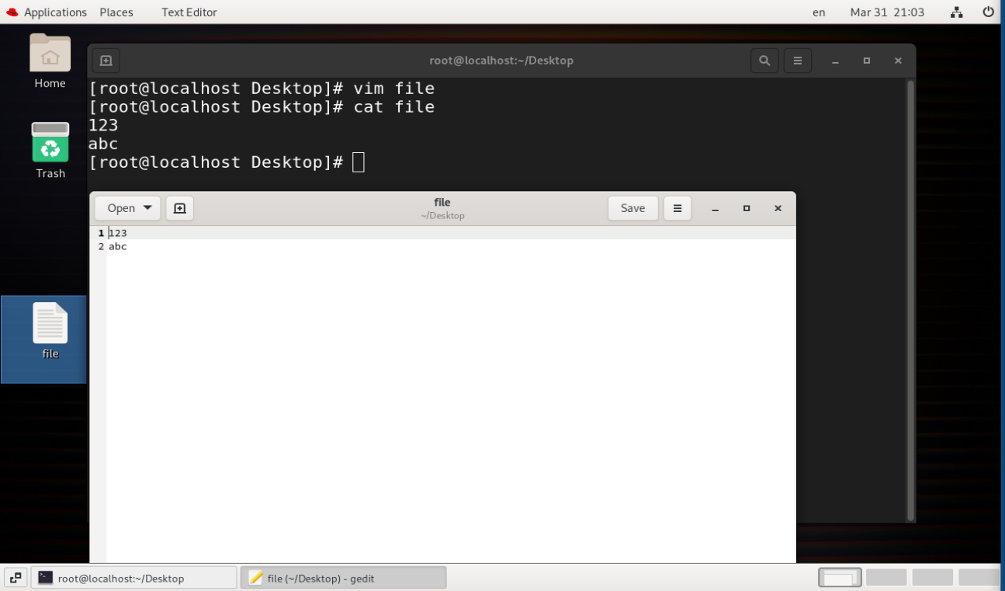This screenshot has width=1005, height=591.
Task: Click the 'vim file' command in terminal
Action: click(394, 88)
